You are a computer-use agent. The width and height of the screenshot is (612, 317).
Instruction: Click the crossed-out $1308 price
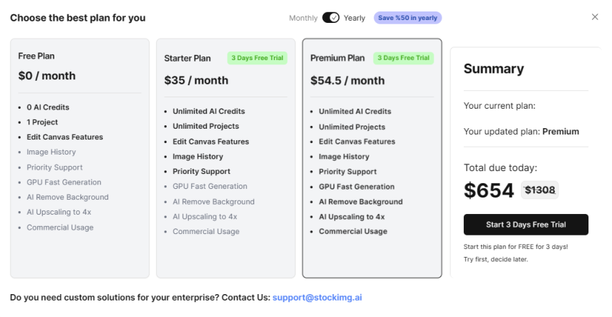coord(540,190)
